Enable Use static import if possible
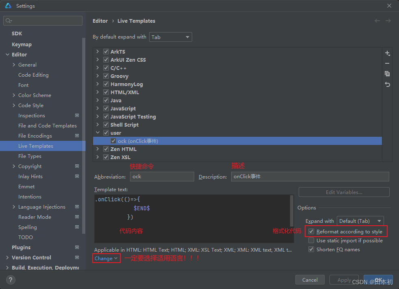 tap(311, 240)
